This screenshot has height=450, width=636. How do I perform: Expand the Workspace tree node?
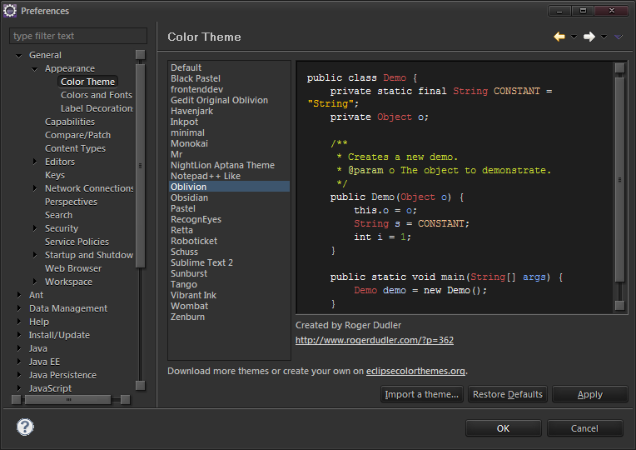[35, 282]
